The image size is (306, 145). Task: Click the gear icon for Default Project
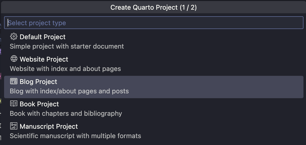(x=13, y=37)
